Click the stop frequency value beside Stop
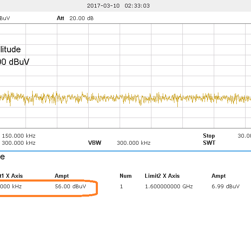The width and height of the screenshot is (251, 251). point(244,136)
